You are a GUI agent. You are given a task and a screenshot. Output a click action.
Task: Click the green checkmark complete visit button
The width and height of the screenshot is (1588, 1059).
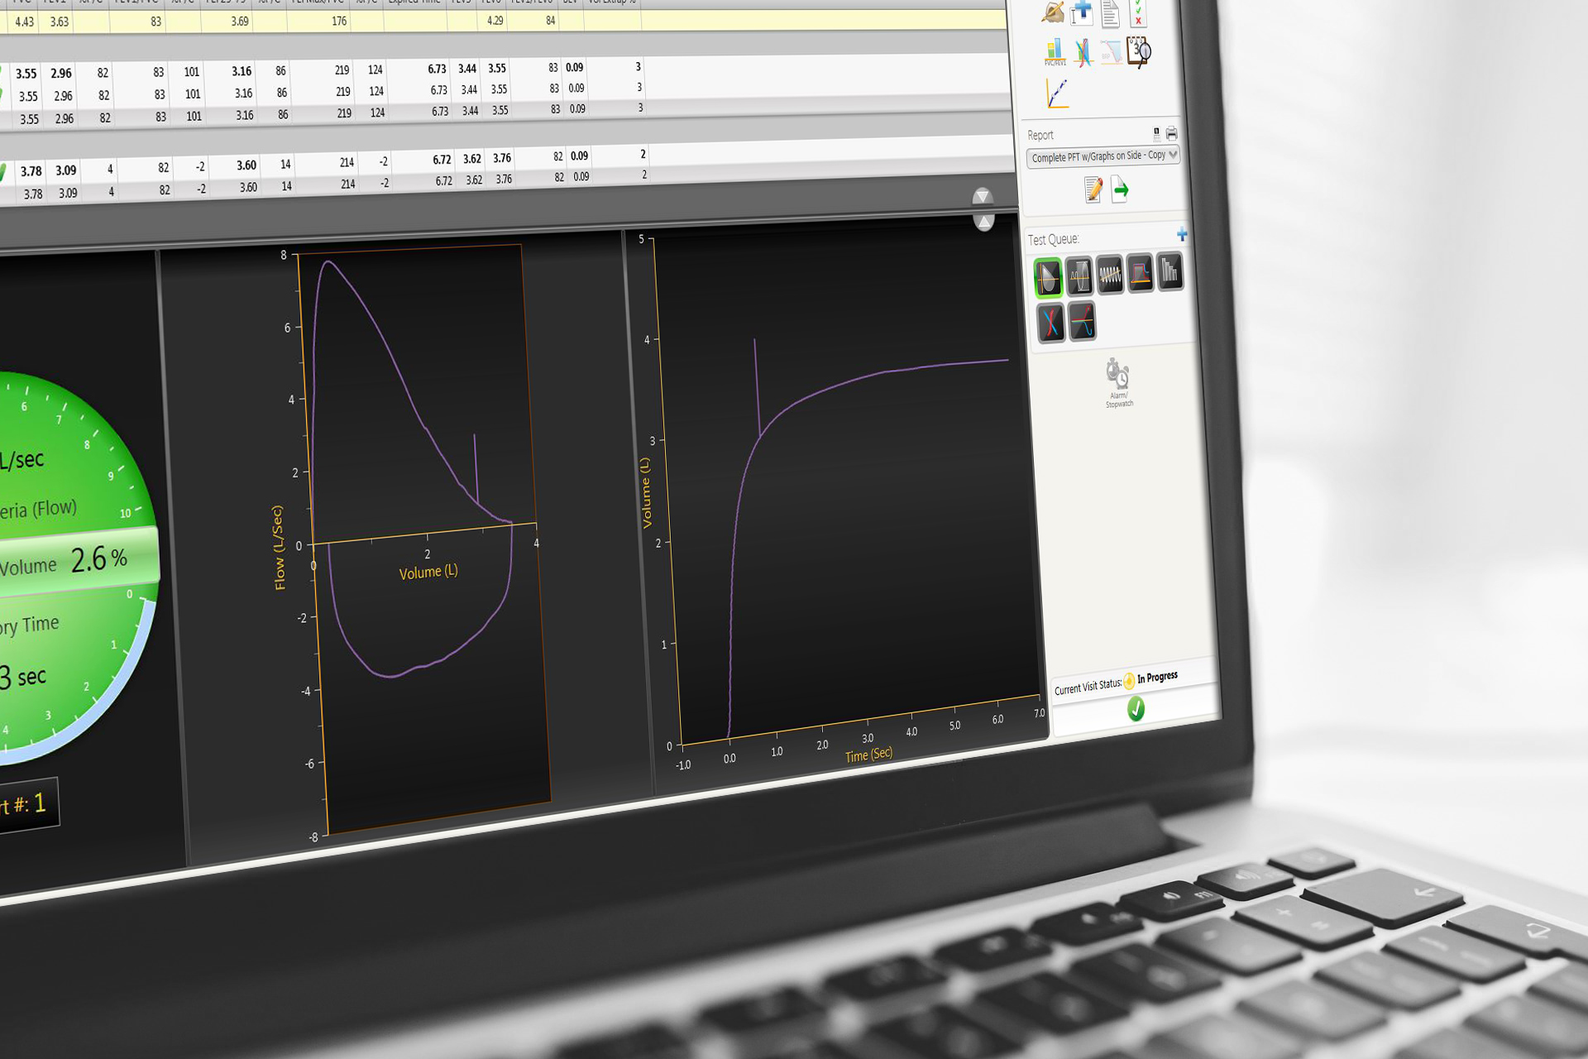(x=1136, y=709)
